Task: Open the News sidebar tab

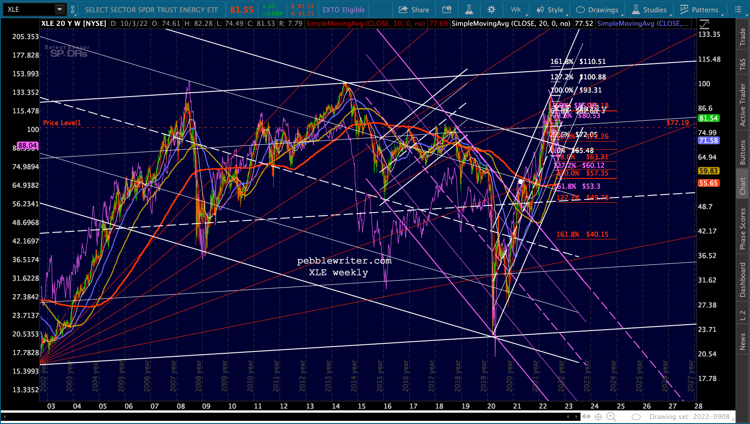Action: 743,342
